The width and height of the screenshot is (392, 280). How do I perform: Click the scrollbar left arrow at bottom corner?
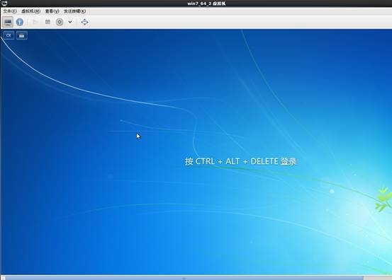tap(3, 278)
